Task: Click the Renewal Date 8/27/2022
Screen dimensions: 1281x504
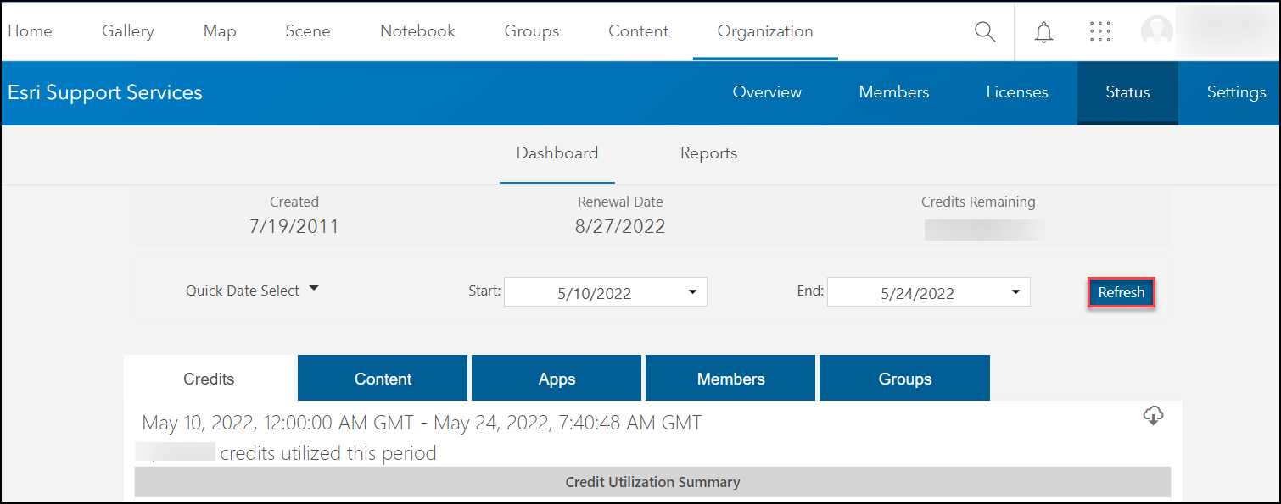Action: point(619,226)
